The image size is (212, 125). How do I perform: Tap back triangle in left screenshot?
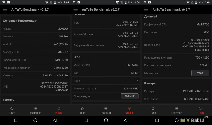click(55, 120)
